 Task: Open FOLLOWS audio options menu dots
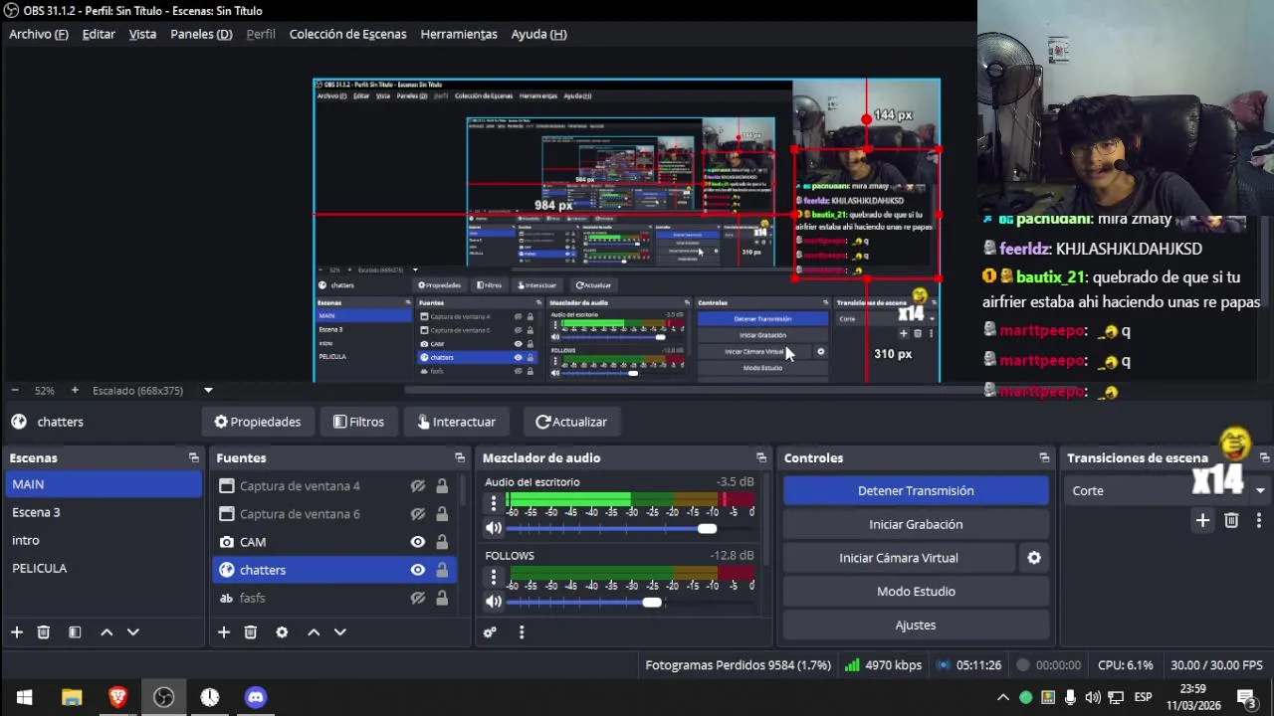pos(494,577)
